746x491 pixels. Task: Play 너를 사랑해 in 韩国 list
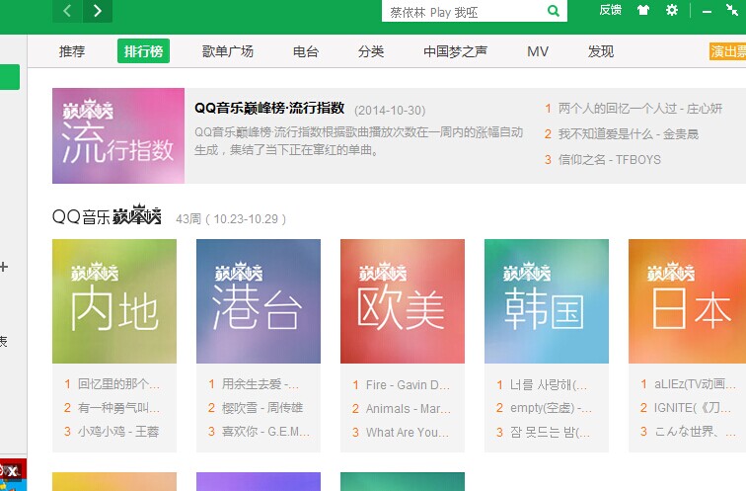[x=548, y=385]
